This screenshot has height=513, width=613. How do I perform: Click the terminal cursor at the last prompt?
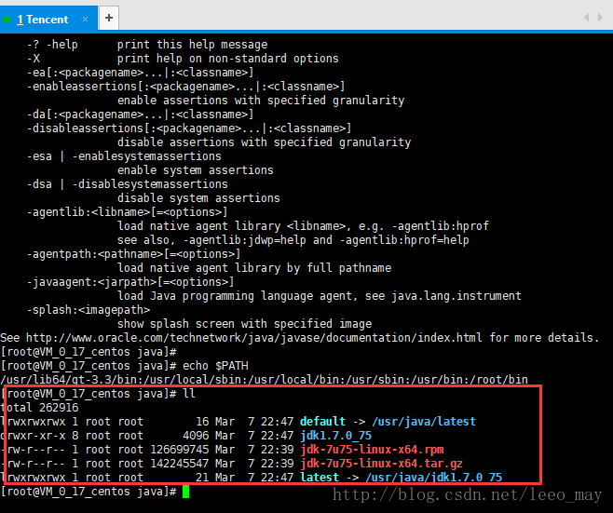185,492
